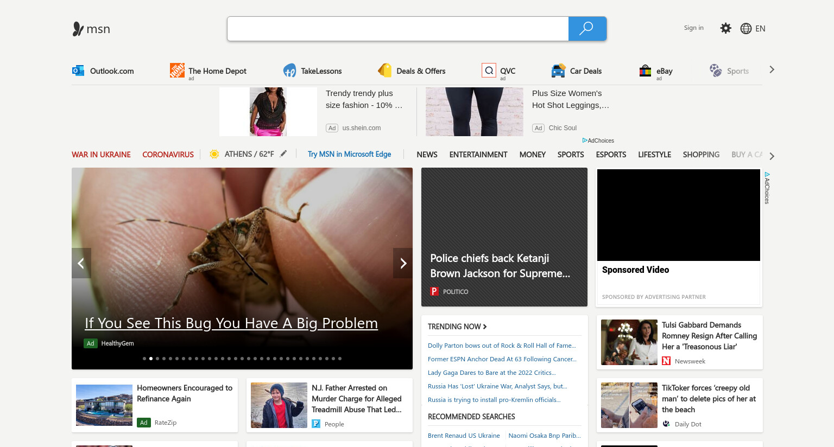Viewport: 834px width, 447px height.
Task: Open language globe icon labeled EN
Action: coord(746,29)
